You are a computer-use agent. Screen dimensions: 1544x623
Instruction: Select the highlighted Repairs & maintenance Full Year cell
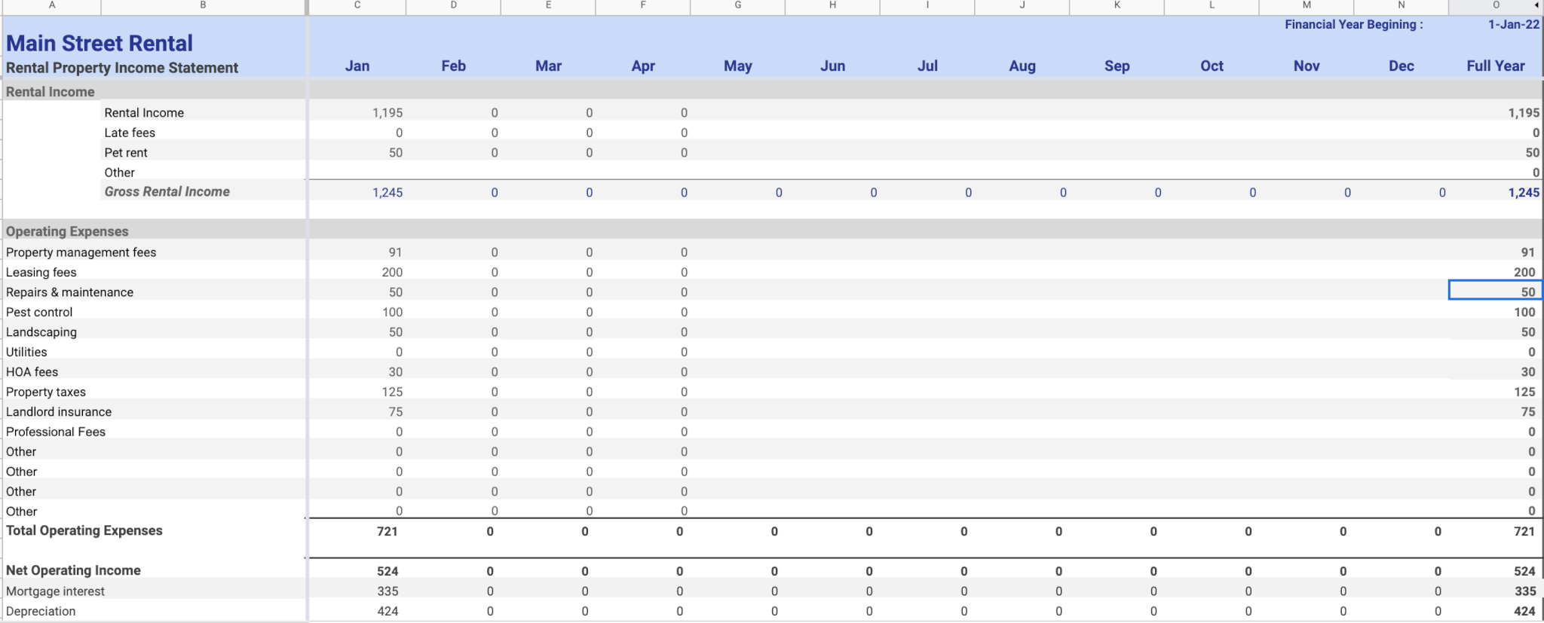coord(1495,292)
